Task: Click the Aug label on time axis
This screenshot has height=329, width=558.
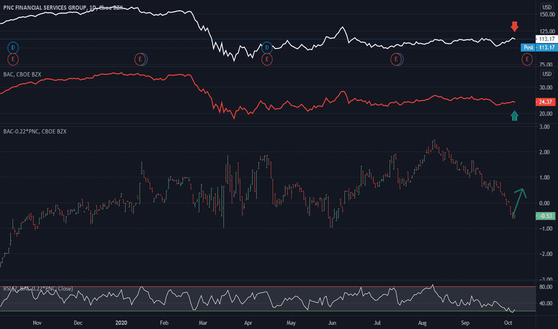Action: click(x=422, y=323)
